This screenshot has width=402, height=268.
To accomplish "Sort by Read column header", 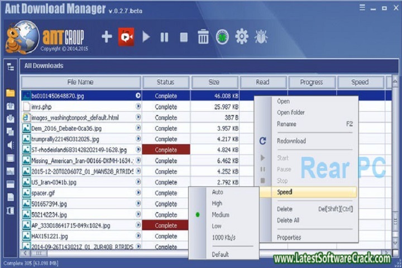I will (263, 82).
